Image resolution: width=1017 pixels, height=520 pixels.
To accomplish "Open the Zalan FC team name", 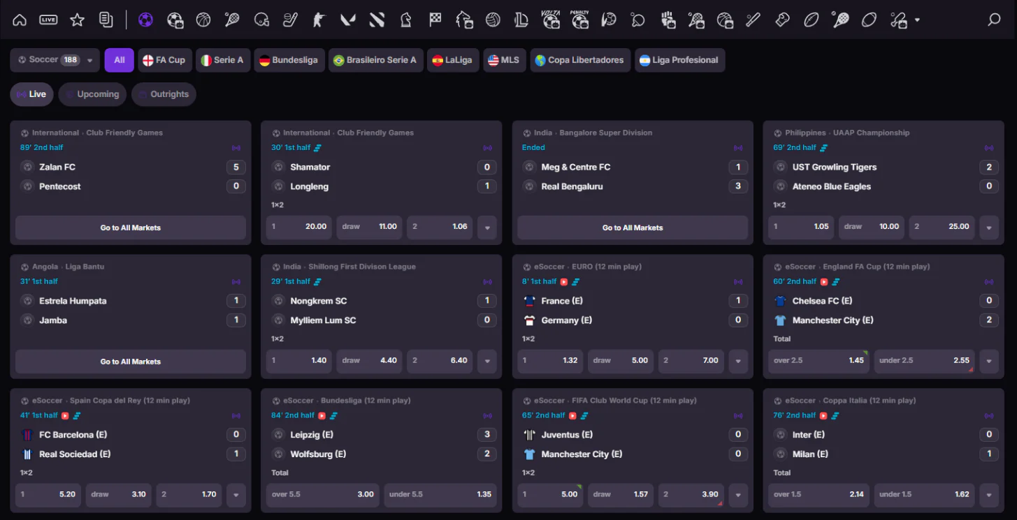I will pyautogui.click(x=57, y=167).
